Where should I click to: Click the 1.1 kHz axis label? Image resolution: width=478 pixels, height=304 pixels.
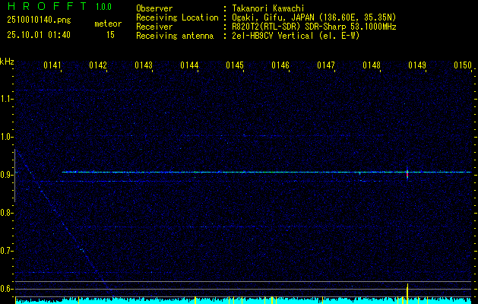click(x=7, y=99)
